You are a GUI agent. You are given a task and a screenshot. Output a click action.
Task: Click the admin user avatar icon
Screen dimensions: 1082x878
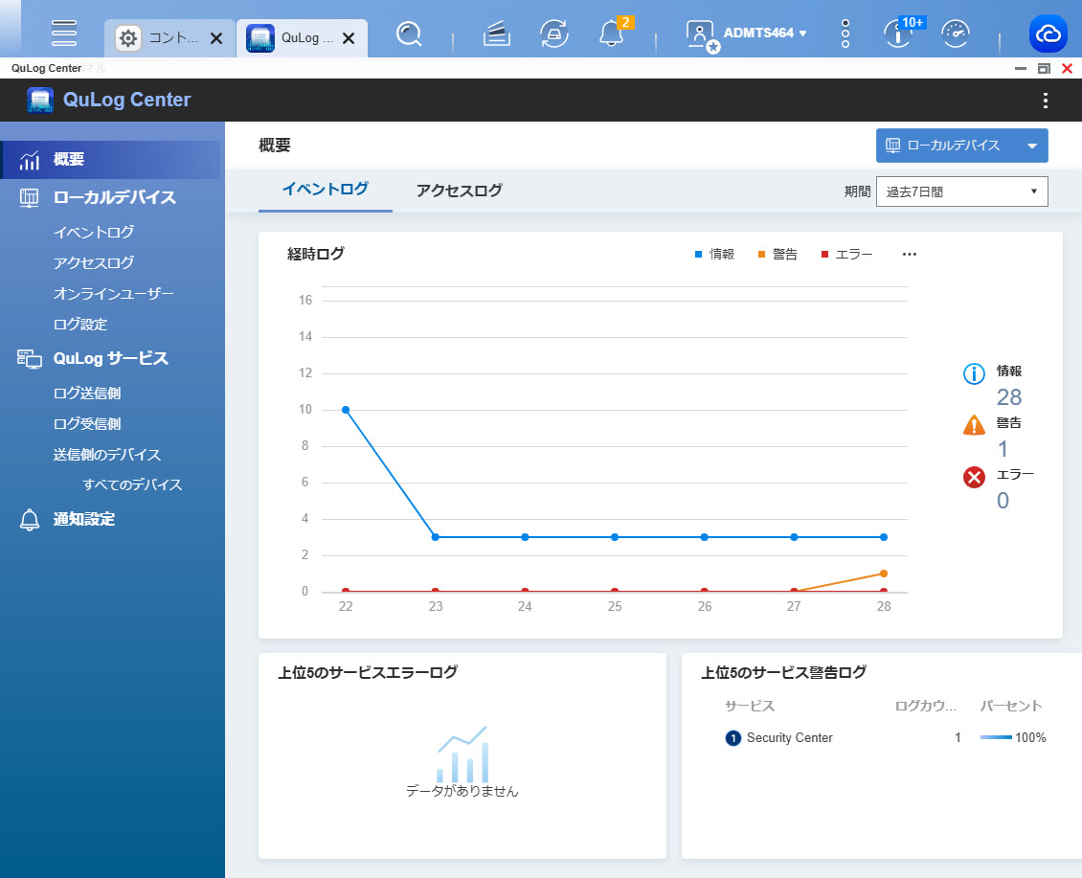point(702,34)
